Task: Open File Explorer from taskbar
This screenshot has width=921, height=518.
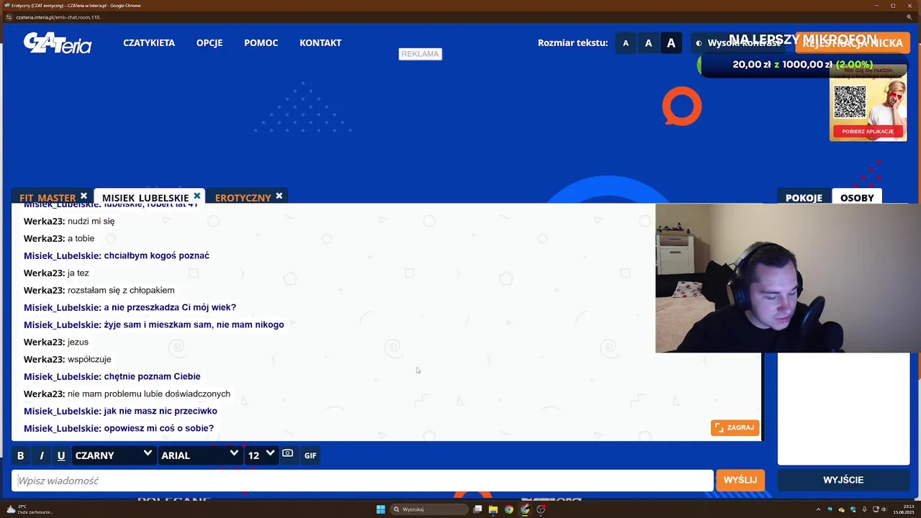Action: click(x=494, y=509)
